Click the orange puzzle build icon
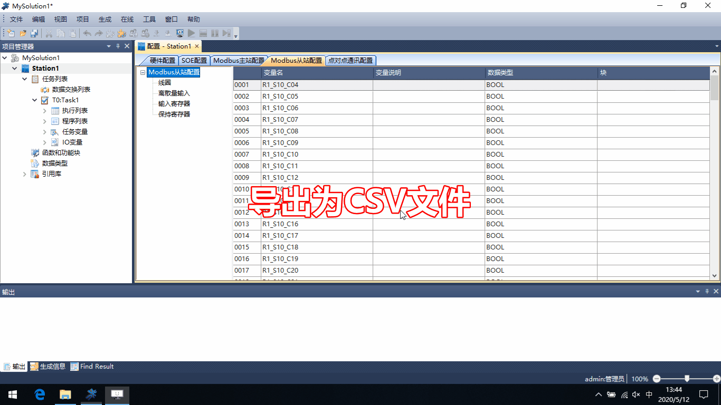The image size is (721, 405). click(122, 33)
